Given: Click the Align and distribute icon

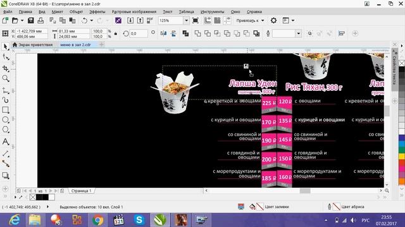Looking at the screenshot, I should pyautogui.click(x=342, y=33).
